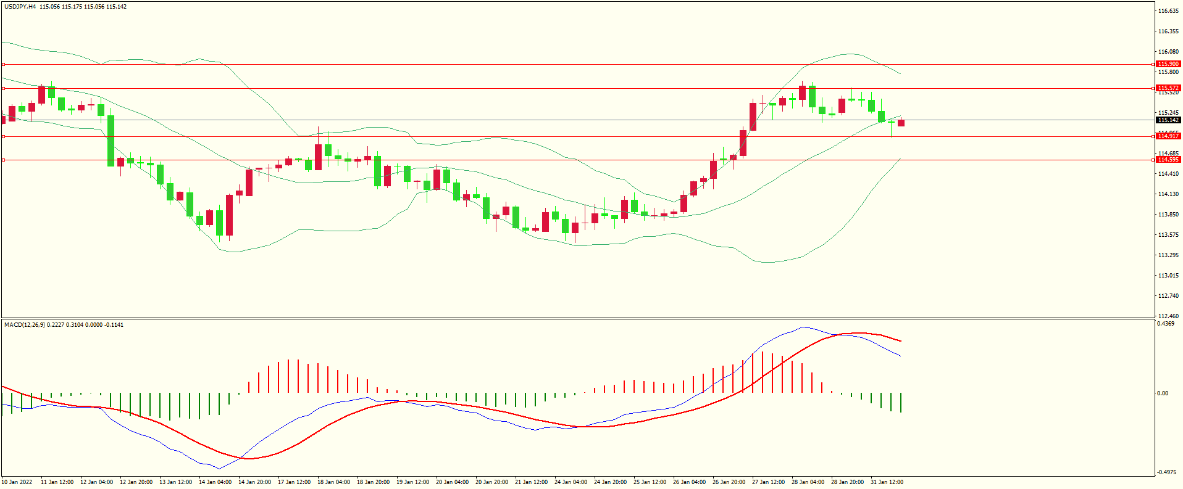Click the 113.015 price scale value
The image size is (1183, 489).
point(1169,276)
